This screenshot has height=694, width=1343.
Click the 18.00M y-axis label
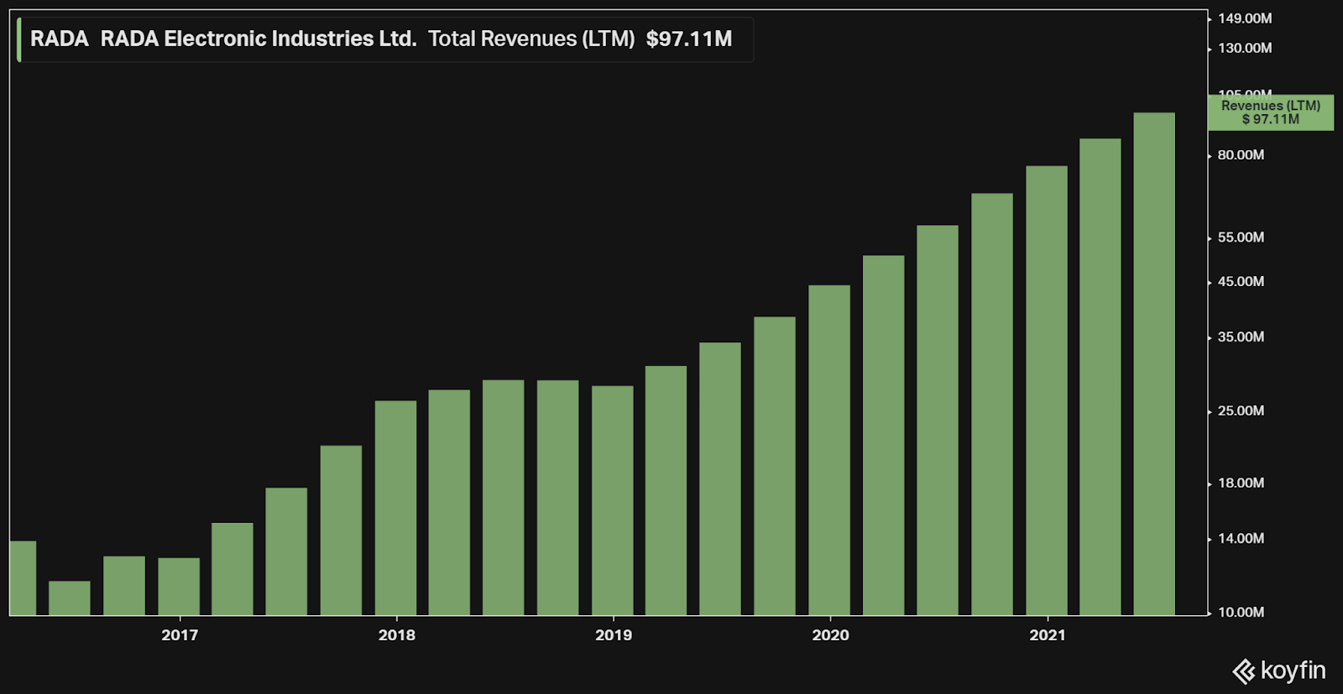point(1241,483)
